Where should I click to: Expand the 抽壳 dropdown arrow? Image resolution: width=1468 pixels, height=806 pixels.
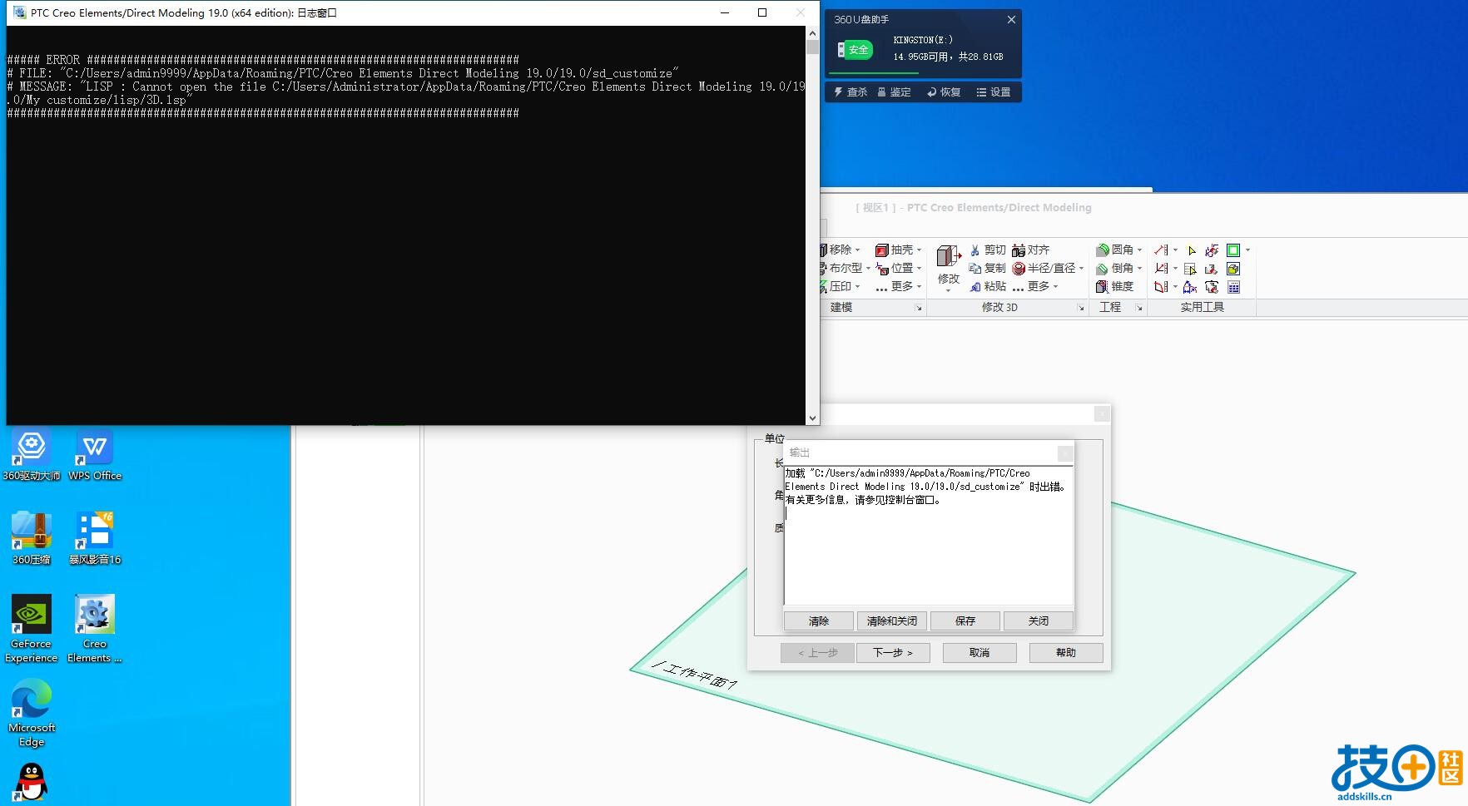point(919,250)
